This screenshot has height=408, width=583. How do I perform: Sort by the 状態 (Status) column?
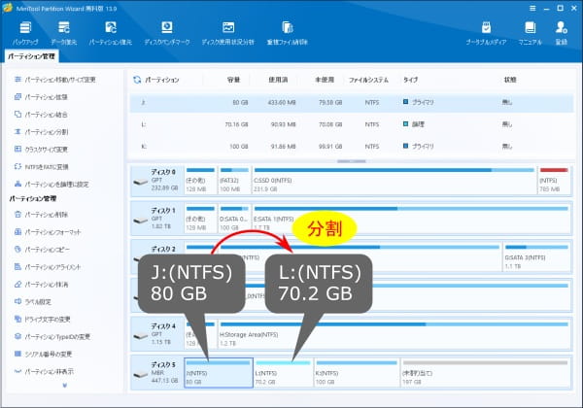point(510,80)
